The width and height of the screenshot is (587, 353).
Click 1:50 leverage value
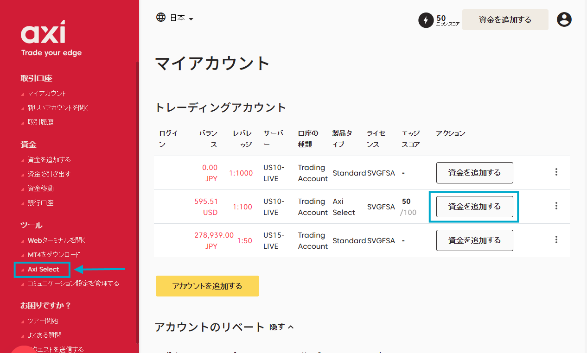[x=245, y=241]
